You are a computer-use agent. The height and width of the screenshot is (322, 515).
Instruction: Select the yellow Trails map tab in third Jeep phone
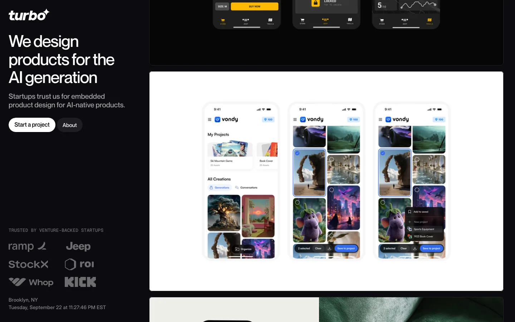430,21
